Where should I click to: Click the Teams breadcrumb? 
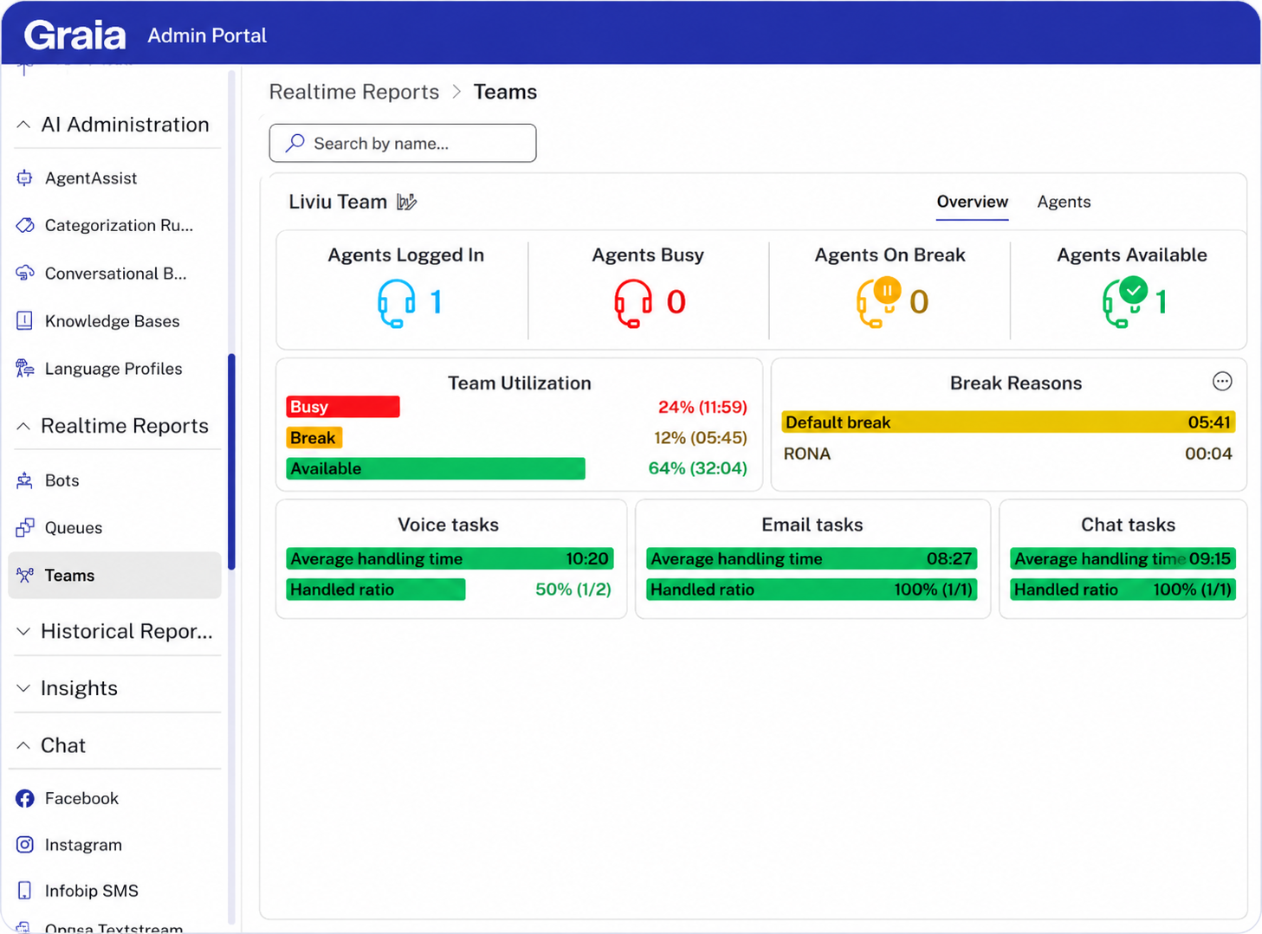pos(505,92)
